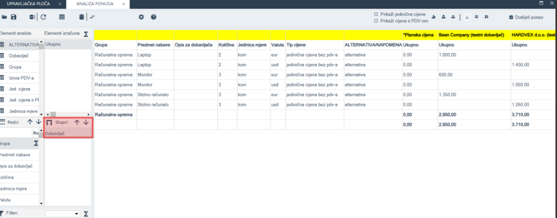Open settings gear icon
The image size is (557, 218).
click(x=141, y=17)
